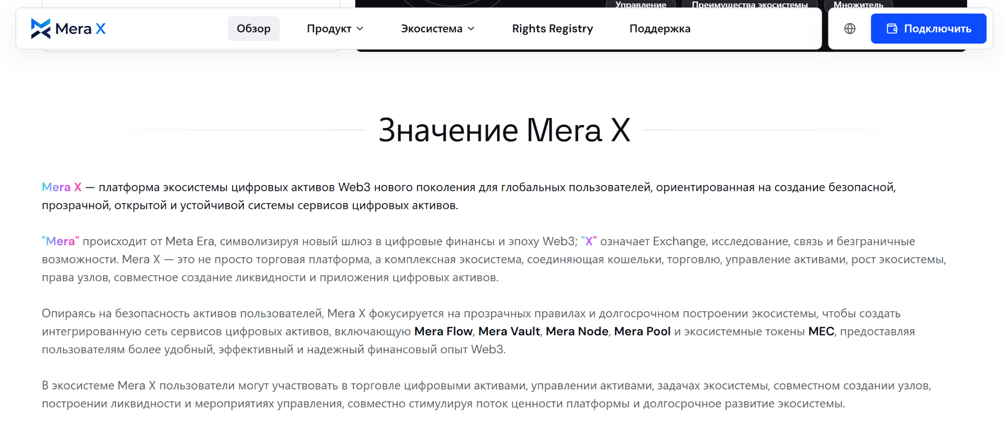Expand the Продукт dropdown chevron

pyautogui.click(x=360, y=28)
